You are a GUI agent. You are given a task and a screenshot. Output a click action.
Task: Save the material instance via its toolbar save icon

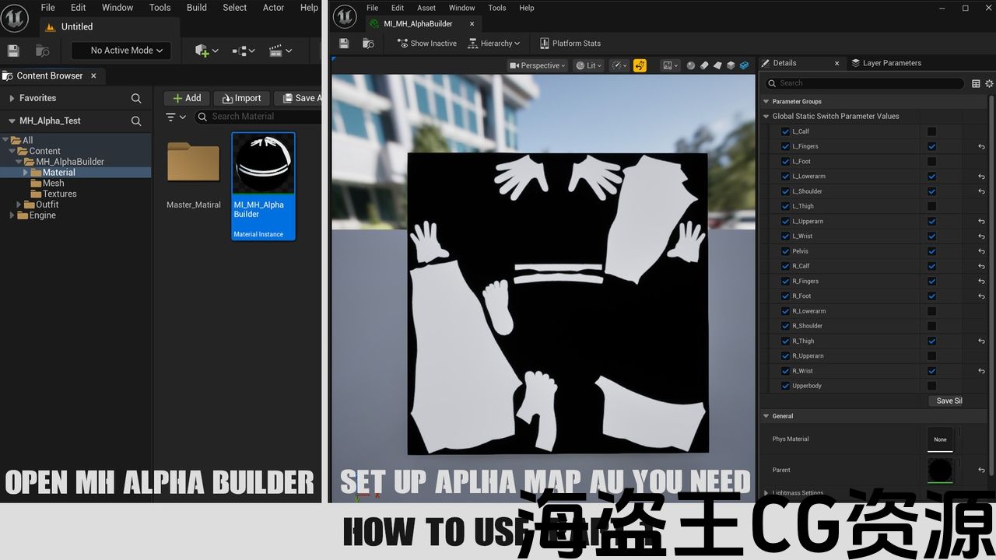344,44
